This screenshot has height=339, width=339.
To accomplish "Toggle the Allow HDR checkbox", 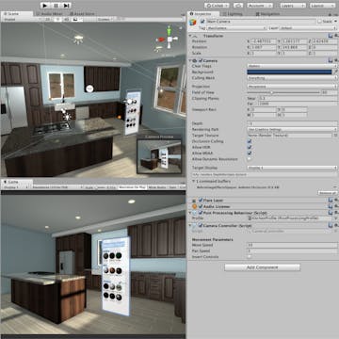I will click(250, 147).
